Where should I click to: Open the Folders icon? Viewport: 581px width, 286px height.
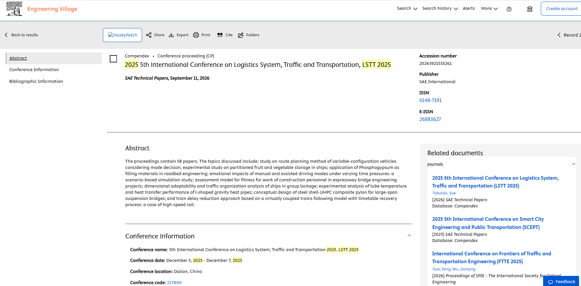click(x=241, y=35)
